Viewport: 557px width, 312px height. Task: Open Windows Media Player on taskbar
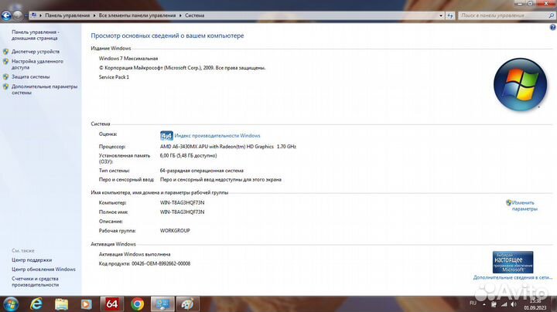87,304
